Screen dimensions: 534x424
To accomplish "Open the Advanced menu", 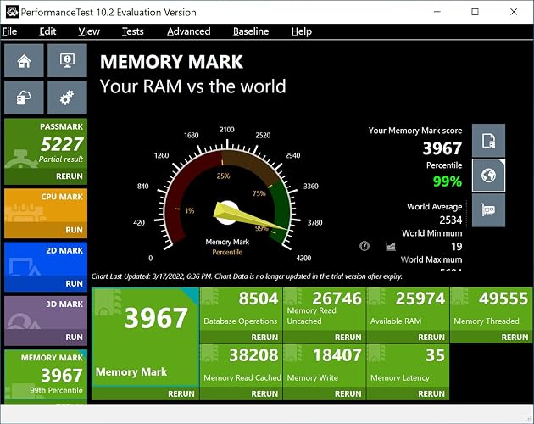I will (189, 31).
